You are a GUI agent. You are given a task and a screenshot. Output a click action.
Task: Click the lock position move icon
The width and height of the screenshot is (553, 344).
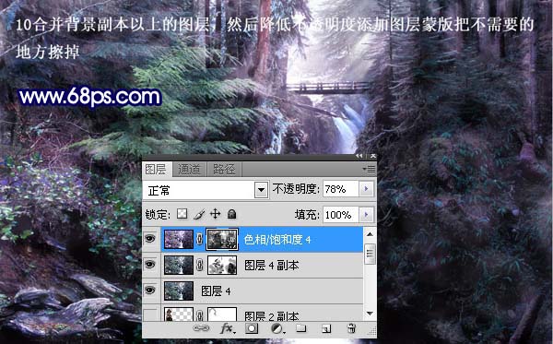[215, 214]
